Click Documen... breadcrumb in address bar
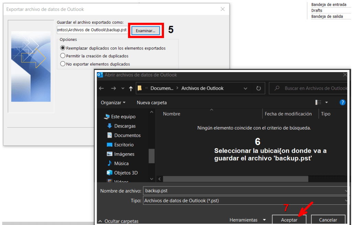Image resolution: width=352 pixels, height=225 pixels. (162, 88)
